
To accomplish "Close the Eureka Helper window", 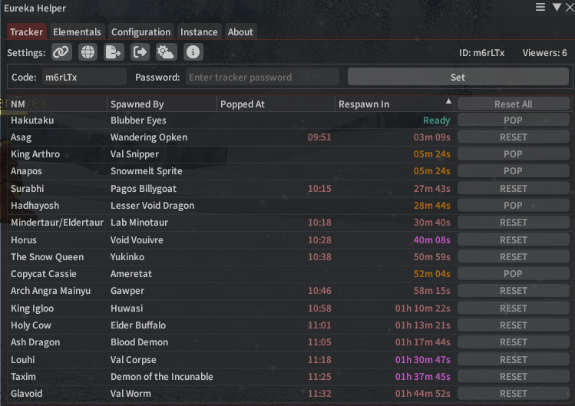I will (x=570, y=7).
